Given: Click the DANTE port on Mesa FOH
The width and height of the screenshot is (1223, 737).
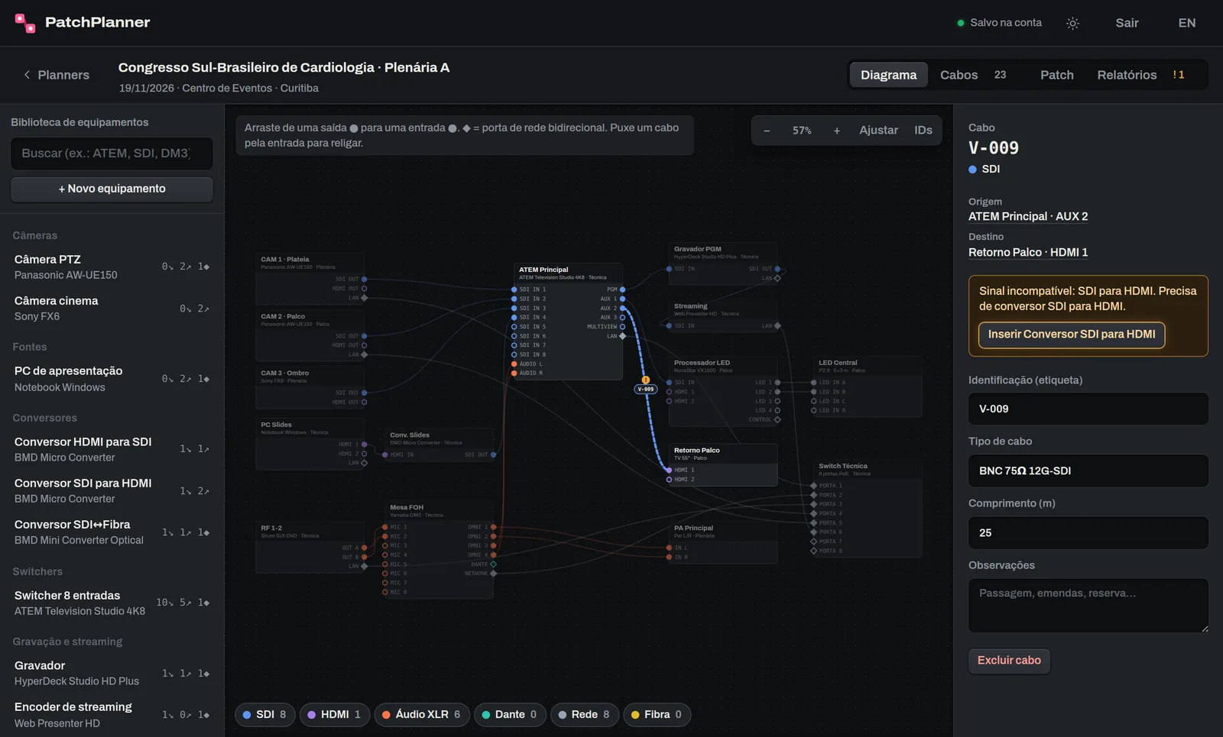Looking at the screenshot, I should pyautogui.click(x=493, y=564).
